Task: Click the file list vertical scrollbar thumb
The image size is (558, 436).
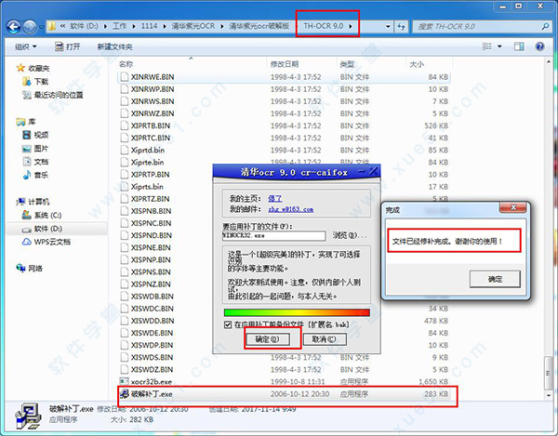Action: coord(548,373)
